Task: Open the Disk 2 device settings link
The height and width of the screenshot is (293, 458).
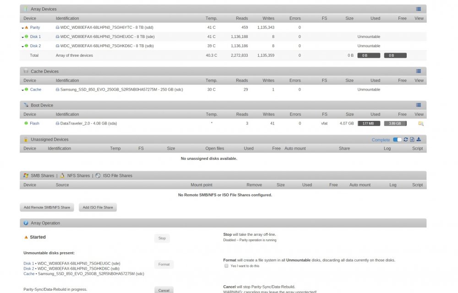Action: (x=35, y=46)
